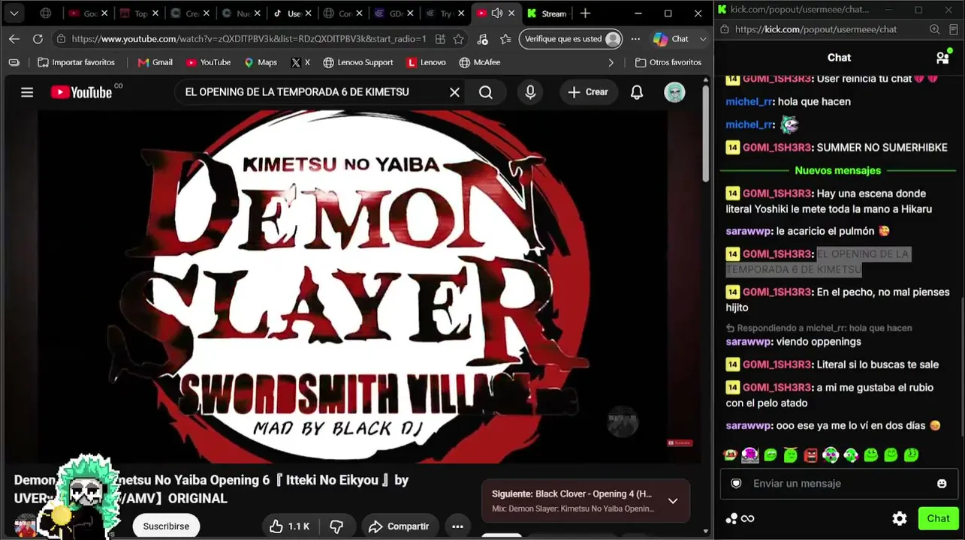Open Importar favoritos bookmark
Screen dimensions: 965x540
77,62
